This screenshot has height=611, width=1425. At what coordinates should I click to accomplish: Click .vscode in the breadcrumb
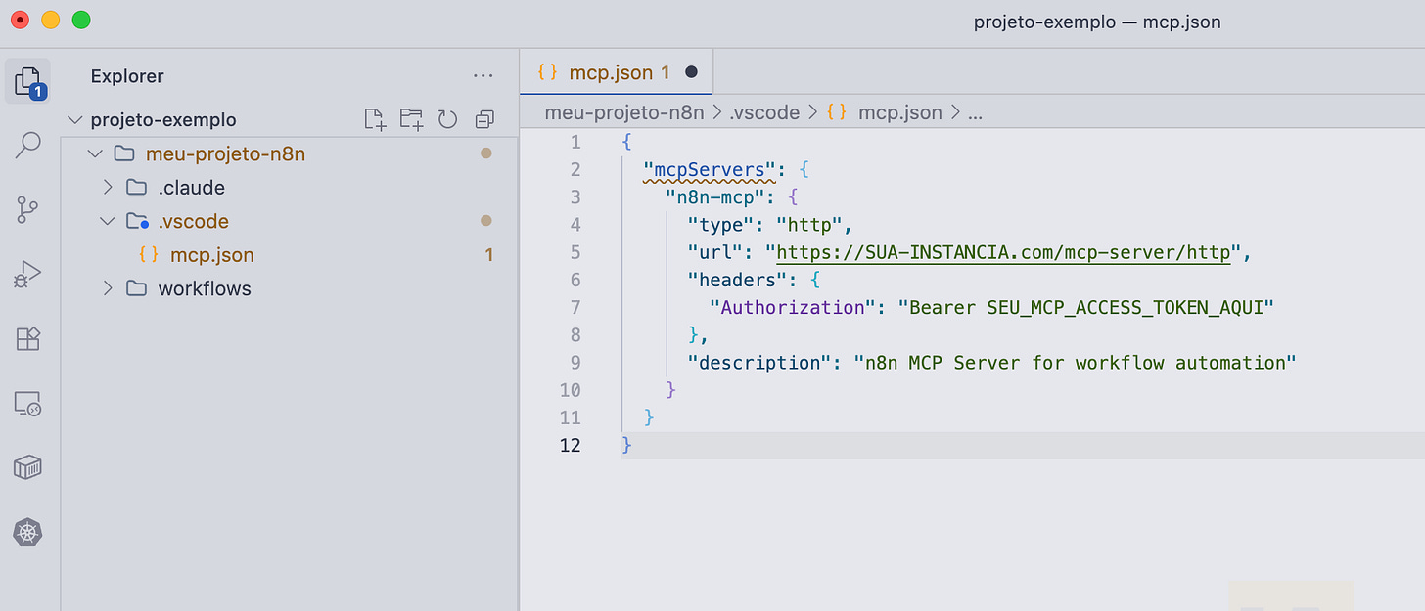click(763, 112)
